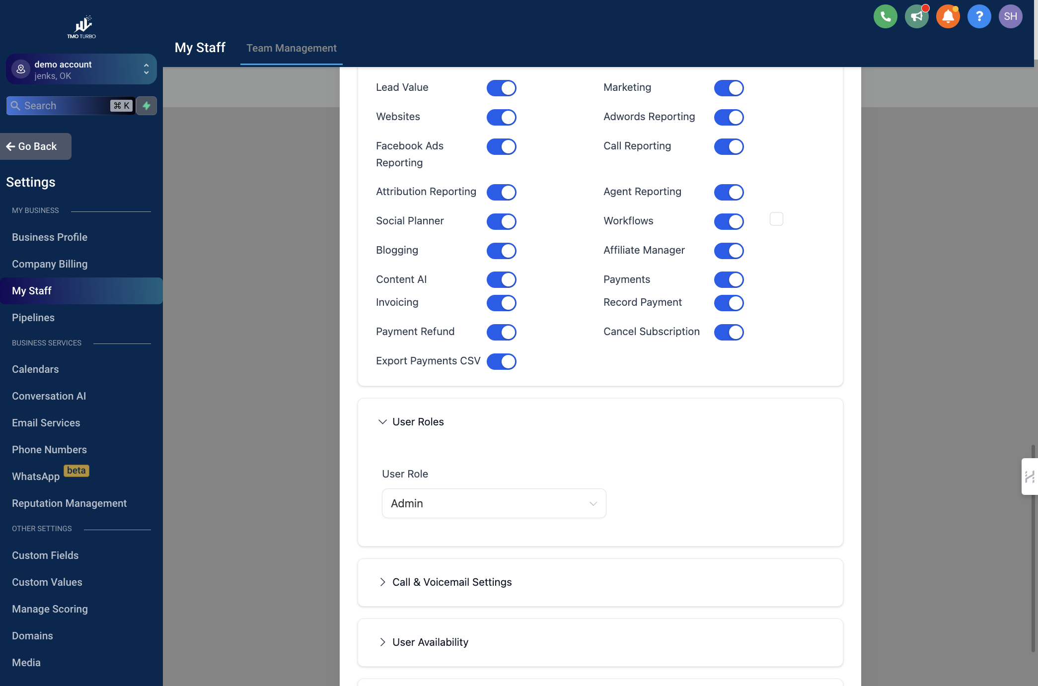This screenshot has width=1038, height=686.
Task: Collapse the User Roles section
Action: tap(411, 422)
